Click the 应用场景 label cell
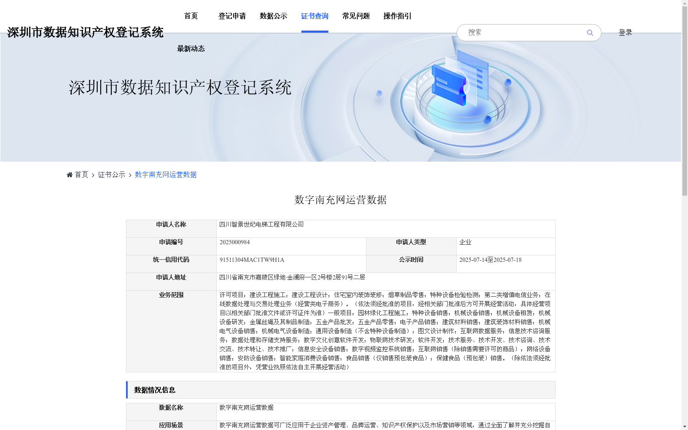This screenshot has width=688, height=430. click(171, 425)
